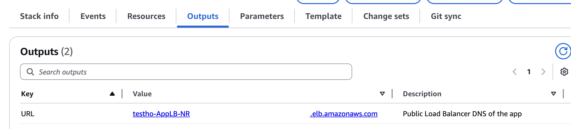Image resolution: width=571 pixels, height=129 pixels.
Task: Go to next outputs page
Action: [x=543, y=72]
